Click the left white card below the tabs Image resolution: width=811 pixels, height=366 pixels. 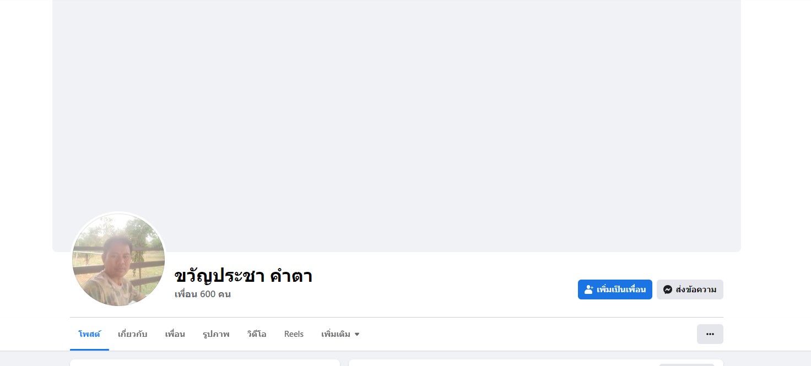coord(204,363)
